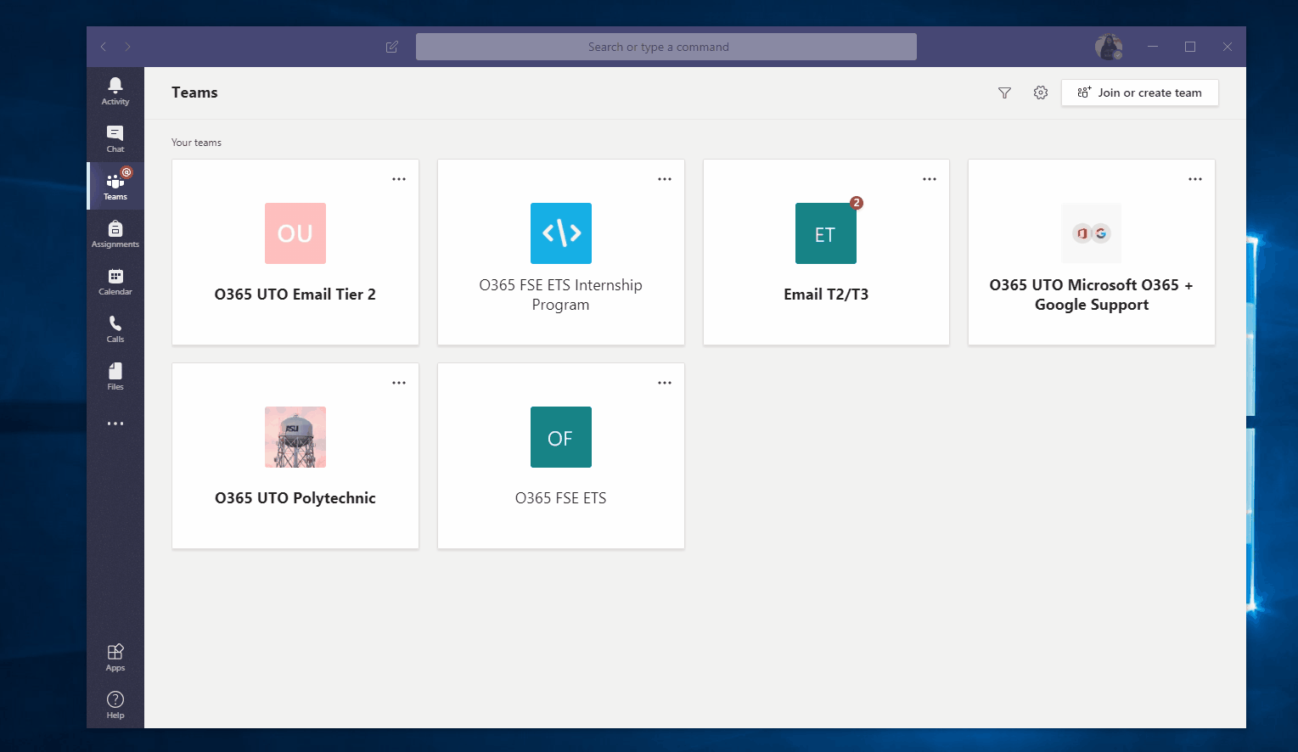Click Join or create team button

click(x=1139, y=93)
